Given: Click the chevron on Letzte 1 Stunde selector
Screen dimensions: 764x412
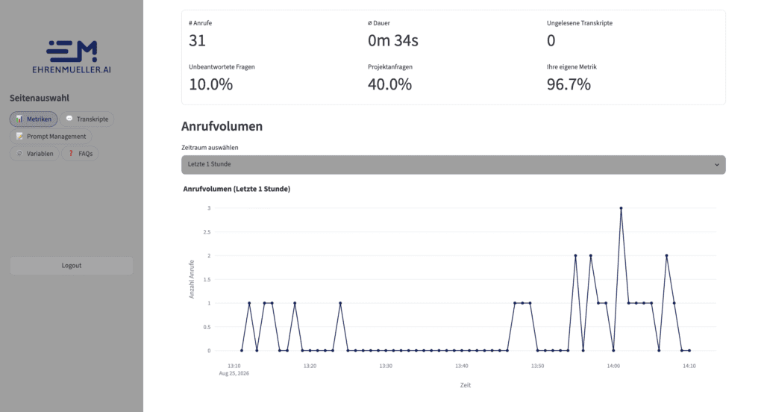Looking at the screenshot, I should tap(717, 165).
